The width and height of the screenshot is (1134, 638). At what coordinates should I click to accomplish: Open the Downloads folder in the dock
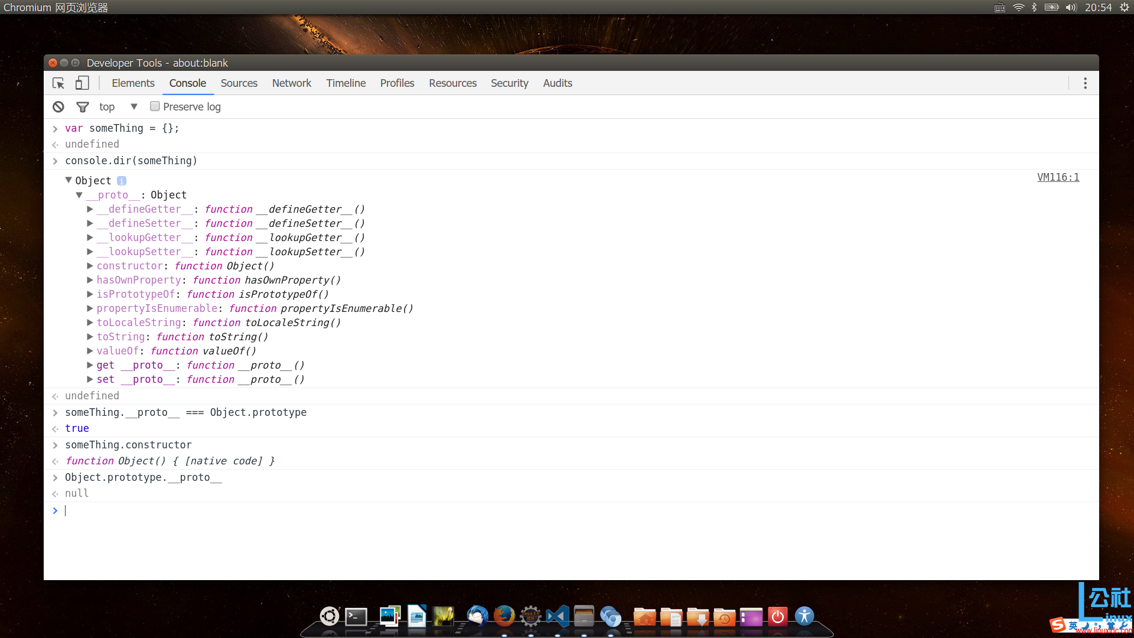698,617
